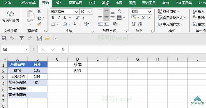
Task: Open the fill color dropdown arrow
Action: pyautogui.click(x=70, y=24)
